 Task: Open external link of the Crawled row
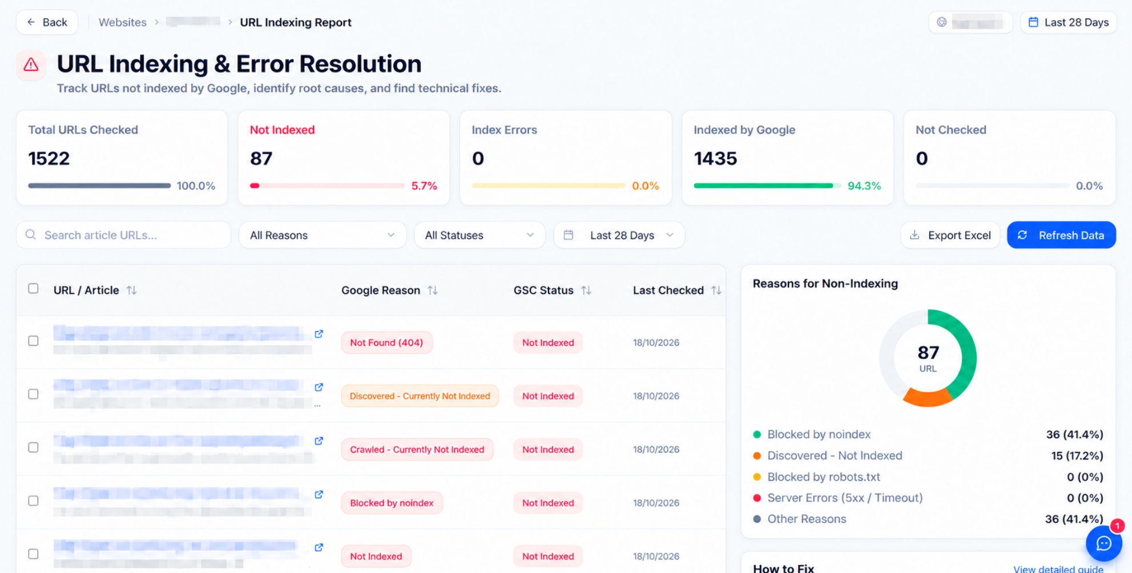click(319, 441)
